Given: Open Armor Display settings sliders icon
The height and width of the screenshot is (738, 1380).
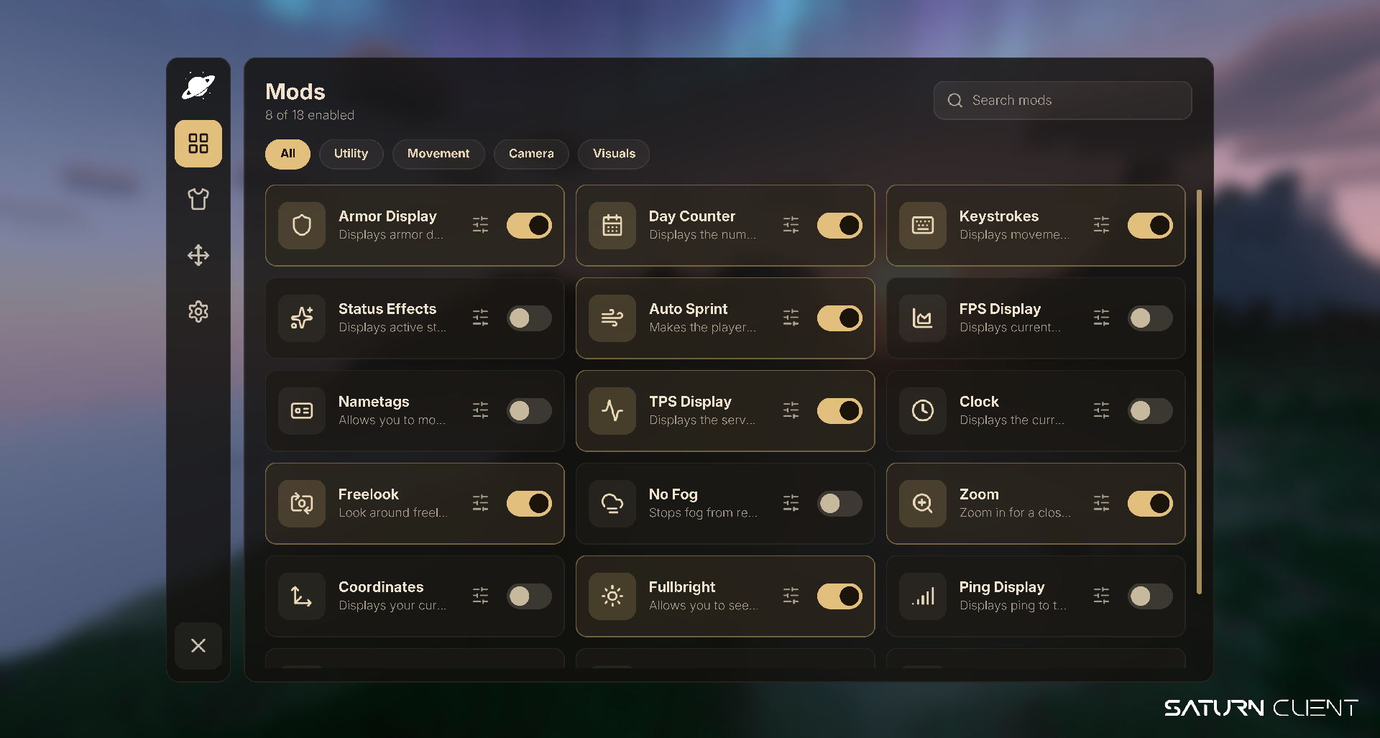Looking at the screenshot, I should [480, 225].
